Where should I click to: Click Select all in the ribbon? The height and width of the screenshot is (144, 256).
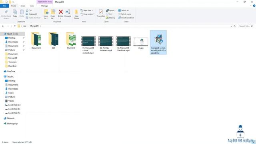coord(123,10)
